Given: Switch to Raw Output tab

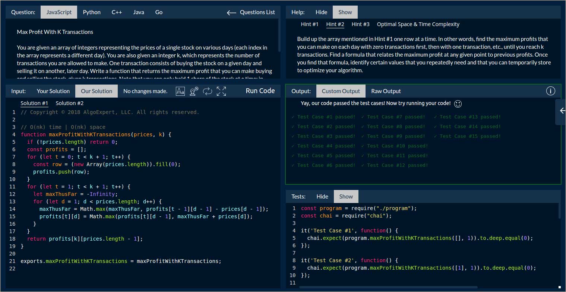Looking at the screenshot, I should (x=386, y=91).
